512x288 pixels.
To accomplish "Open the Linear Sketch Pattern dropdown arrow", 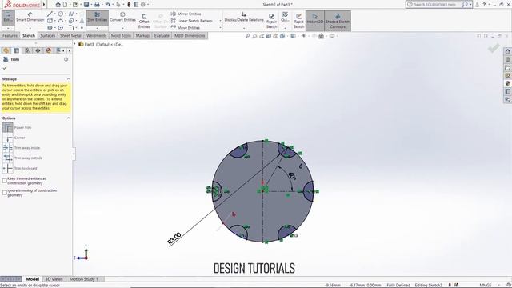I will point(220,21).
